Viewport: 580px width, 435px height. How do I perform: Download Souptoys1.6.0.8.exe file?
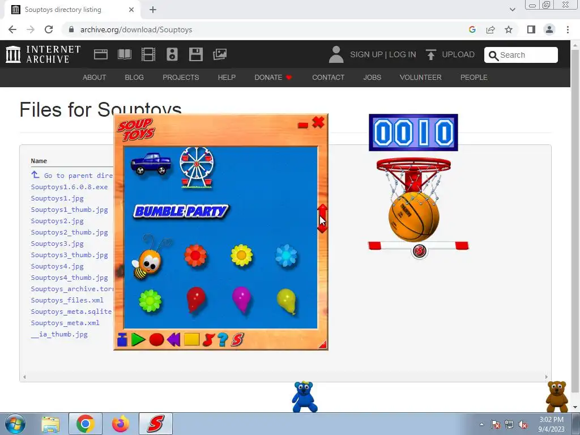pos(69,187)
